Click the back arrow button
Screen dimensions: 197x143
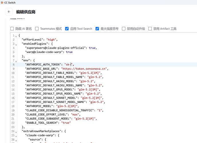point(9,12)
